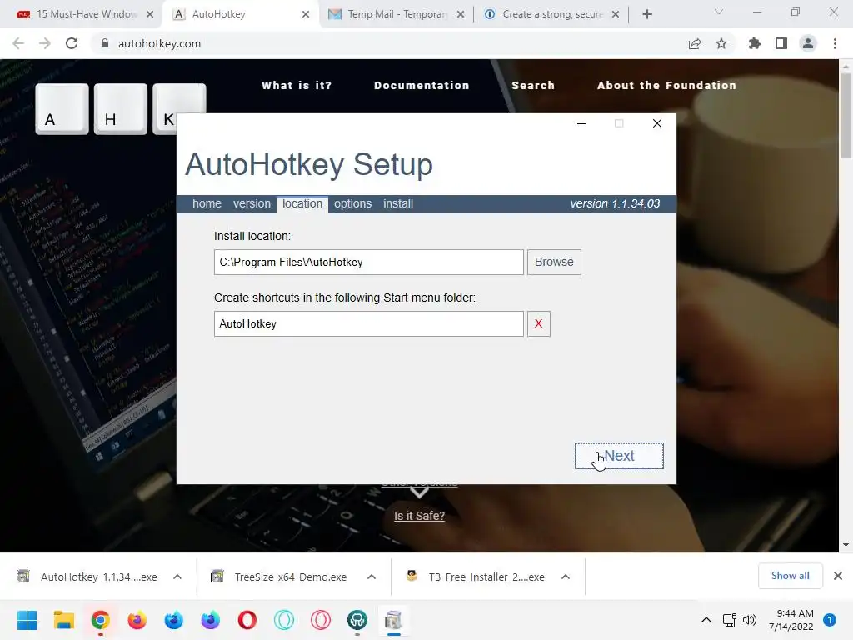Open Windows Start menu

(x=27, y=620)
